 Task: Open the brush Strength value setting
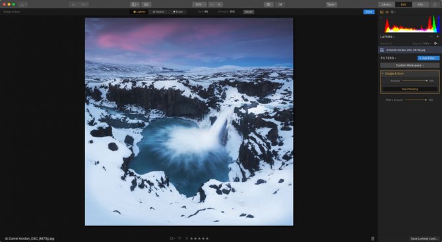pos(232,12)
